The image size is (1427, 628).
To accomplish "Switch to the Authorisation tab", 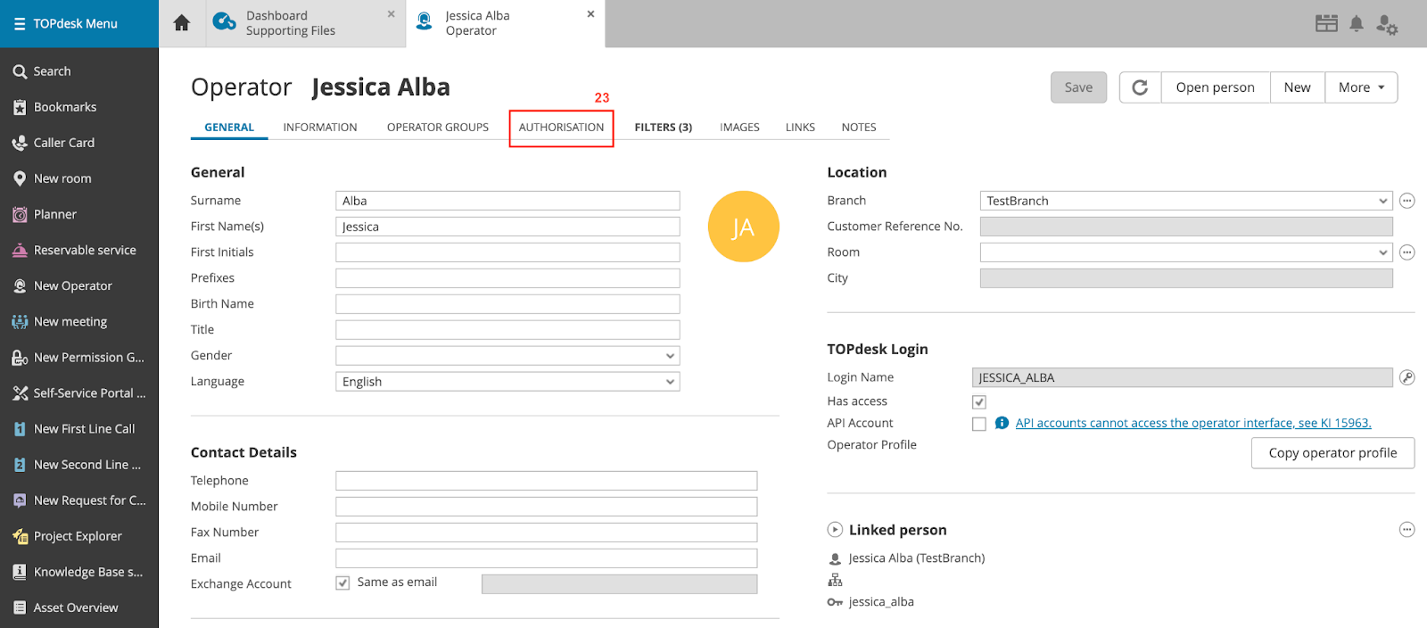I will pos(561,128).
